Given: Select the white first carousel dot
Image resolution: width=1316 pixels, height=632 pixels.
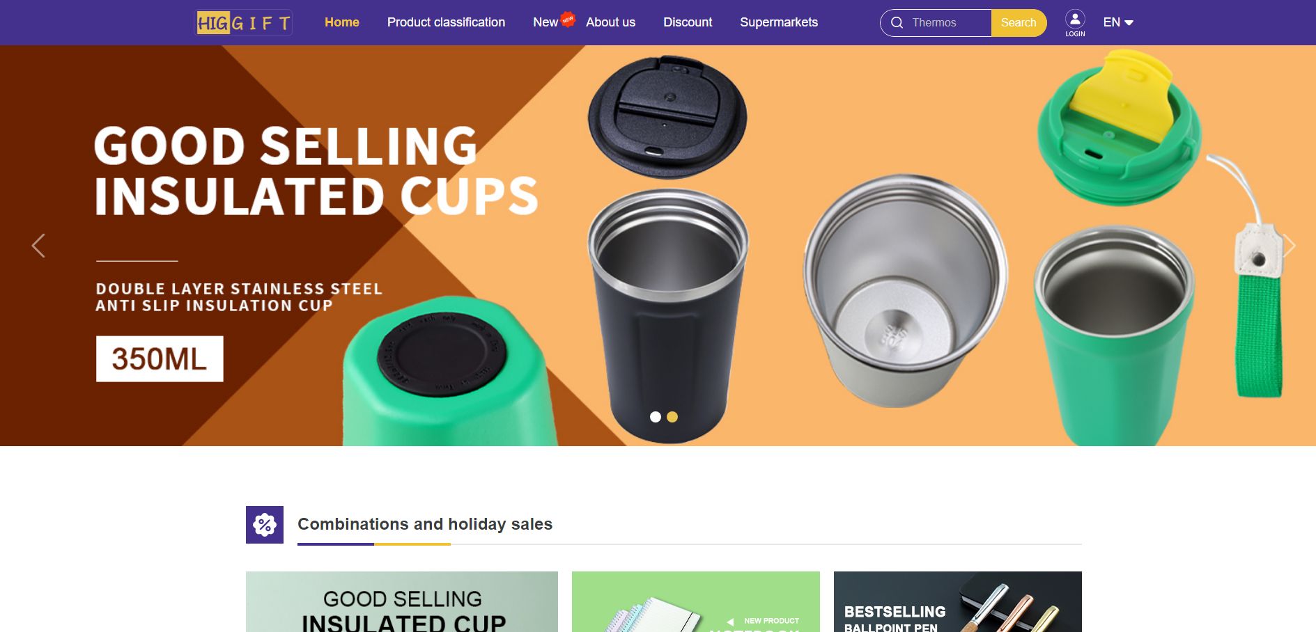Looking at the screenshot, I should point(656,417).
